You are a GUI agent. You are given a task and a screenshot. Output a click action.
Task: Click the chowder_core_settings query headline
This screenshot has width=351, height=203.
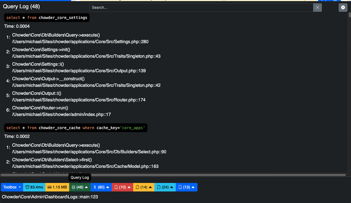click(46, 17)
